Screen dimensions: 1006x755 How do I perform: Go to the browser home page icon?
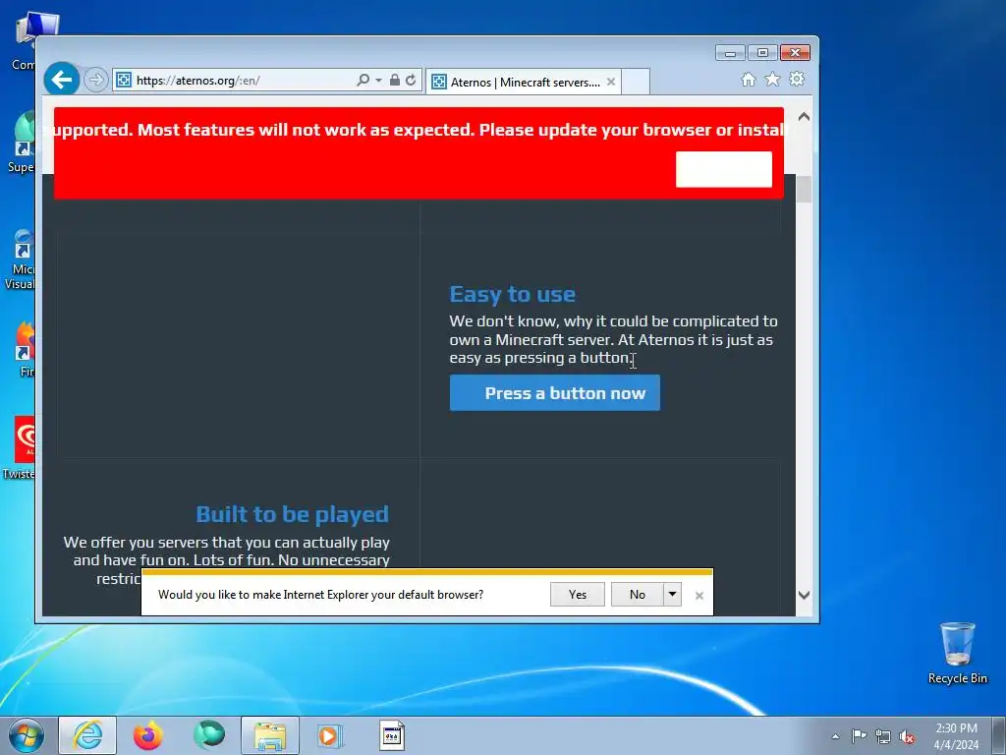[x=748, y=80]
